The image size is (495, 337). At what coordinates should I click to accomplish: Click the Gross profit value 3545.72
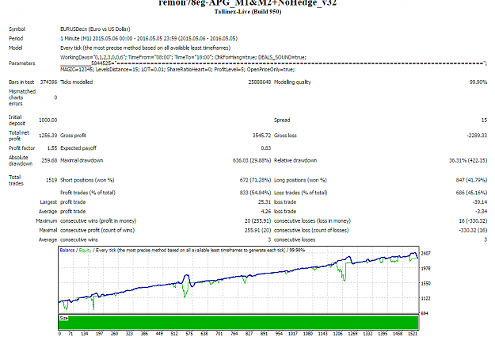(261, 136)
